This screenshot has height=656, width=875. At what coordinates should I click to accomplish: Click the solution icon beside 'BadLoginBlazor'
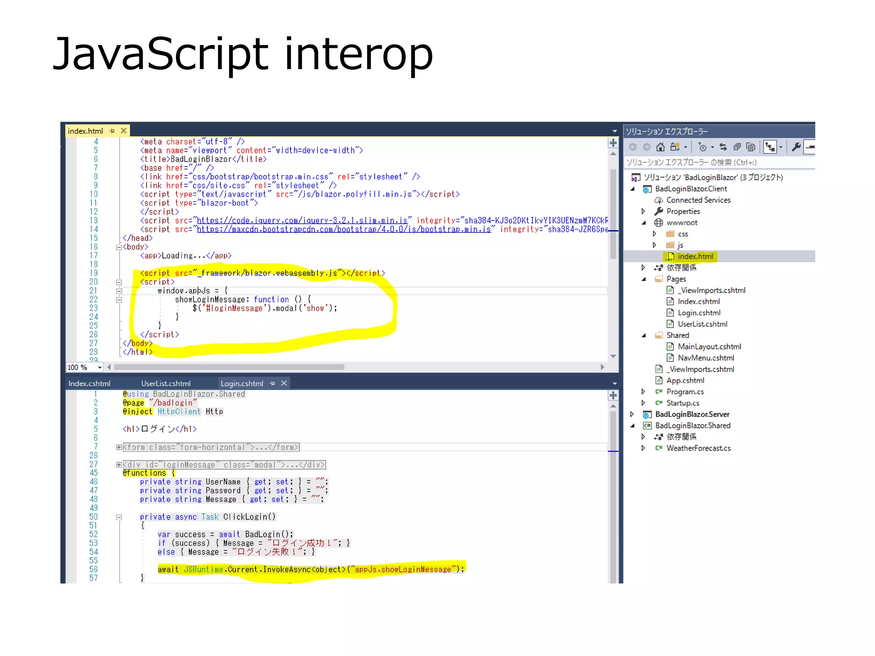tap(636, 177)
